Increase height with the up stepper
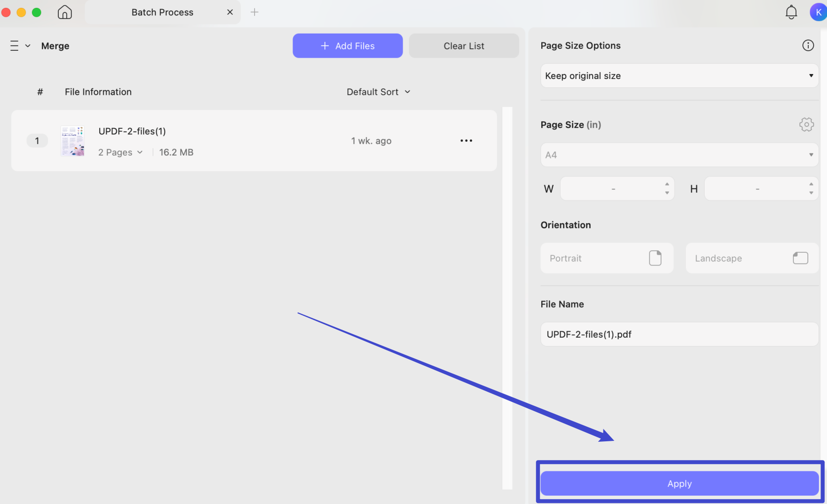The image size is (827, 504). coord(811,184)
